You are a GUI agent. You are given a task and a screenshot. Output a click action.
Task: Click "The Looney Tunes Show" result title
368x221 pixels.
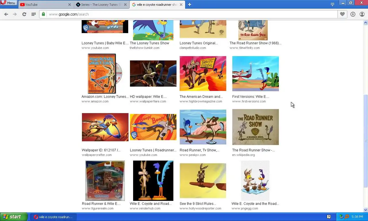coord(149,43)
